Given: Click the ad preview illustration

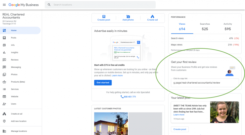Looking at the screenshot, I should coord(126,48).
